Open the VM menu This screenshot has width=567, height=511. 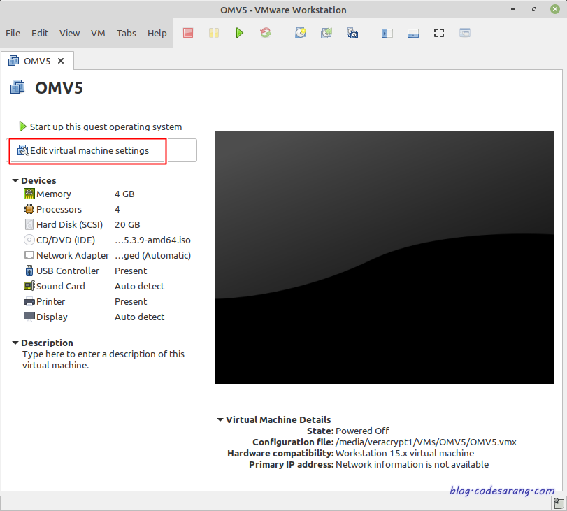(x=98, y=34)
